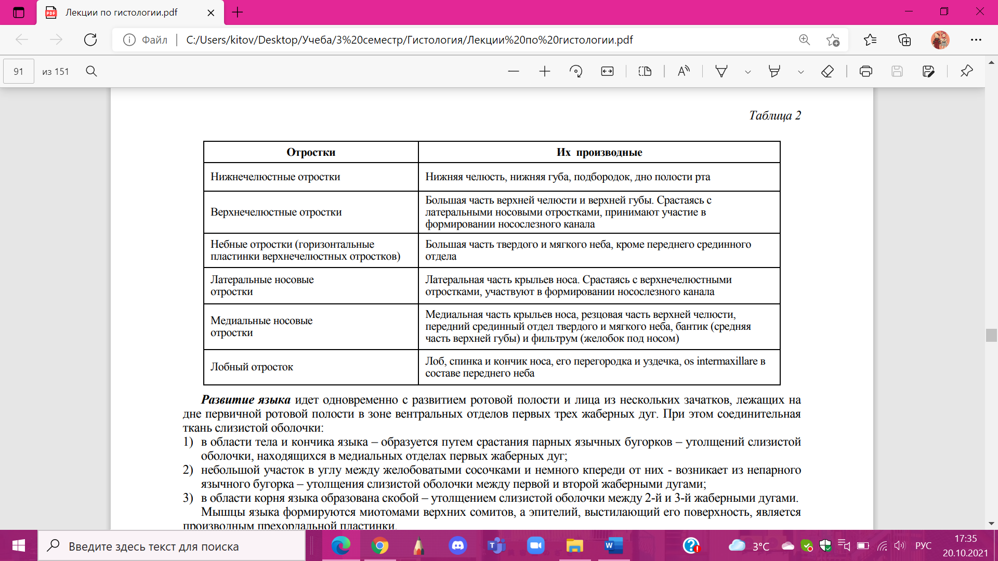The image size is (998, 561).
Task: Toggle the Highlight marker tool
Action: [x=774, y=71]
